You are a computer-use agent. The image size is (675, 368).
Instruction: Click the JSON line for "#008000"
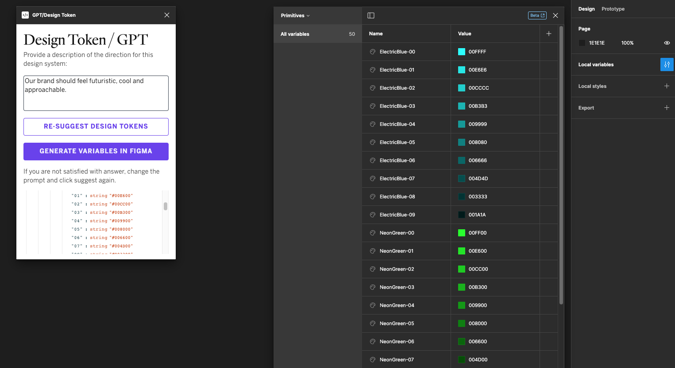tap(102, 229)
